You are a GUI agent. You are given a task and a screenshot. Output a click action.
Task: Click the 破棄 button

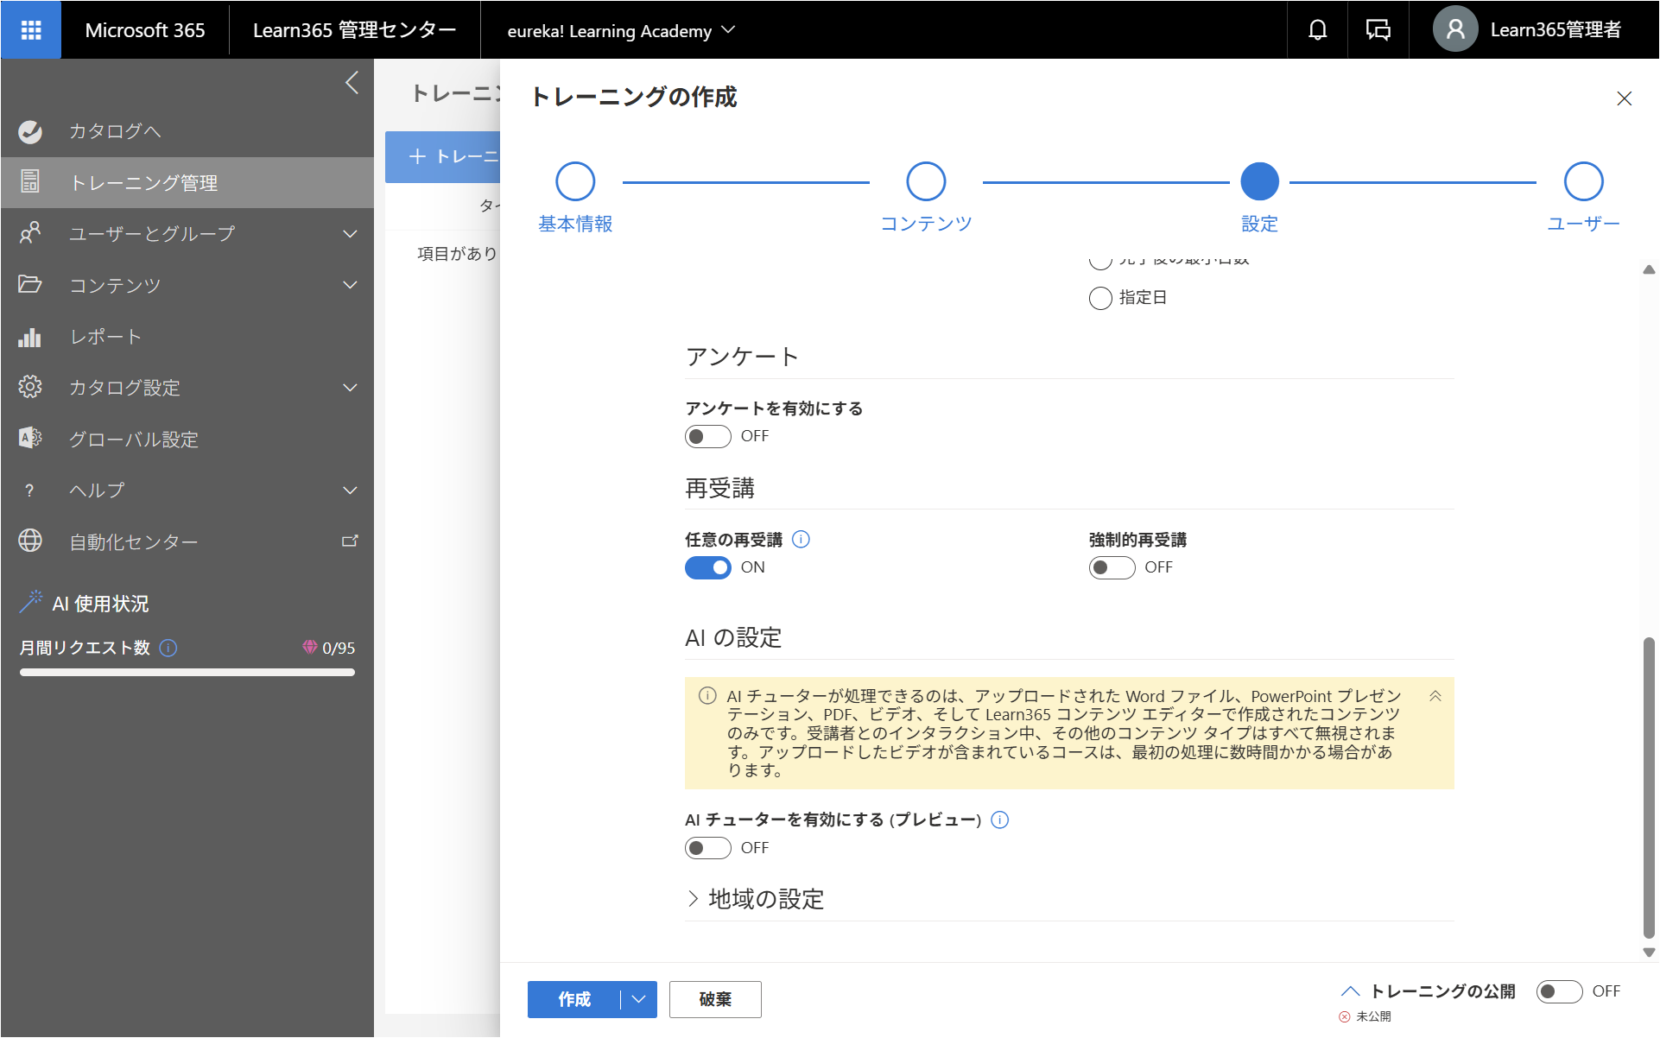(x=715, y=999)
